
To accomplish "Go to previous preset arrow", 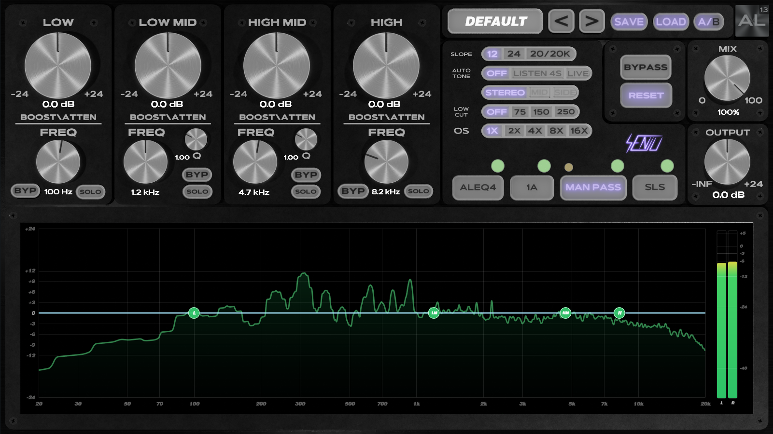I will (x=561, y=21).
